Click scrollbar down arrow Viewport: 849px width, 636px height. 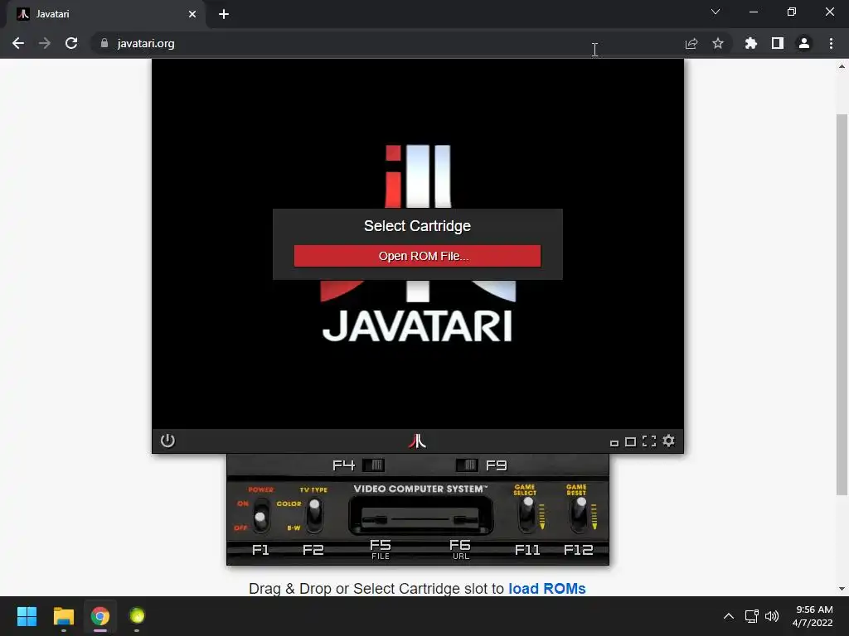(842, 589)
